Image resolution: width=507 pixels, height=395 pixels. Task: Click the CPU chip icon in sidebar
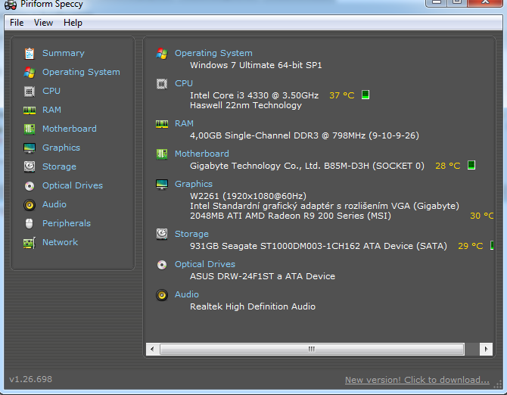[x=30, y=92]
